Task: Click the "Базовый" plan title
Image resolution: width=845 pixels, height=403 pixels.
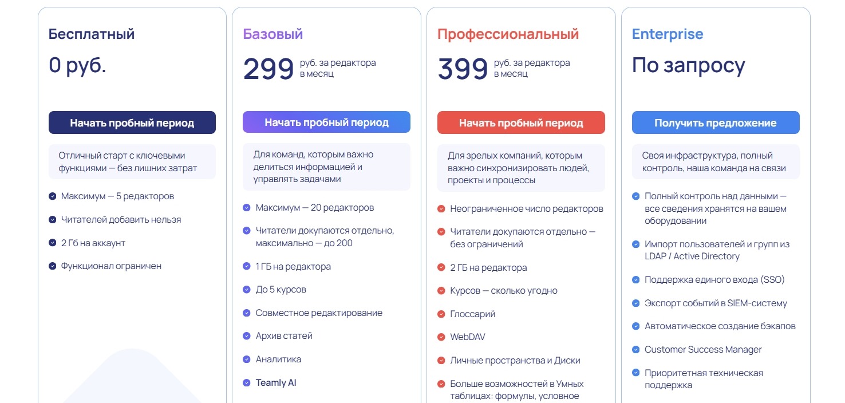Action: point(273,34)
